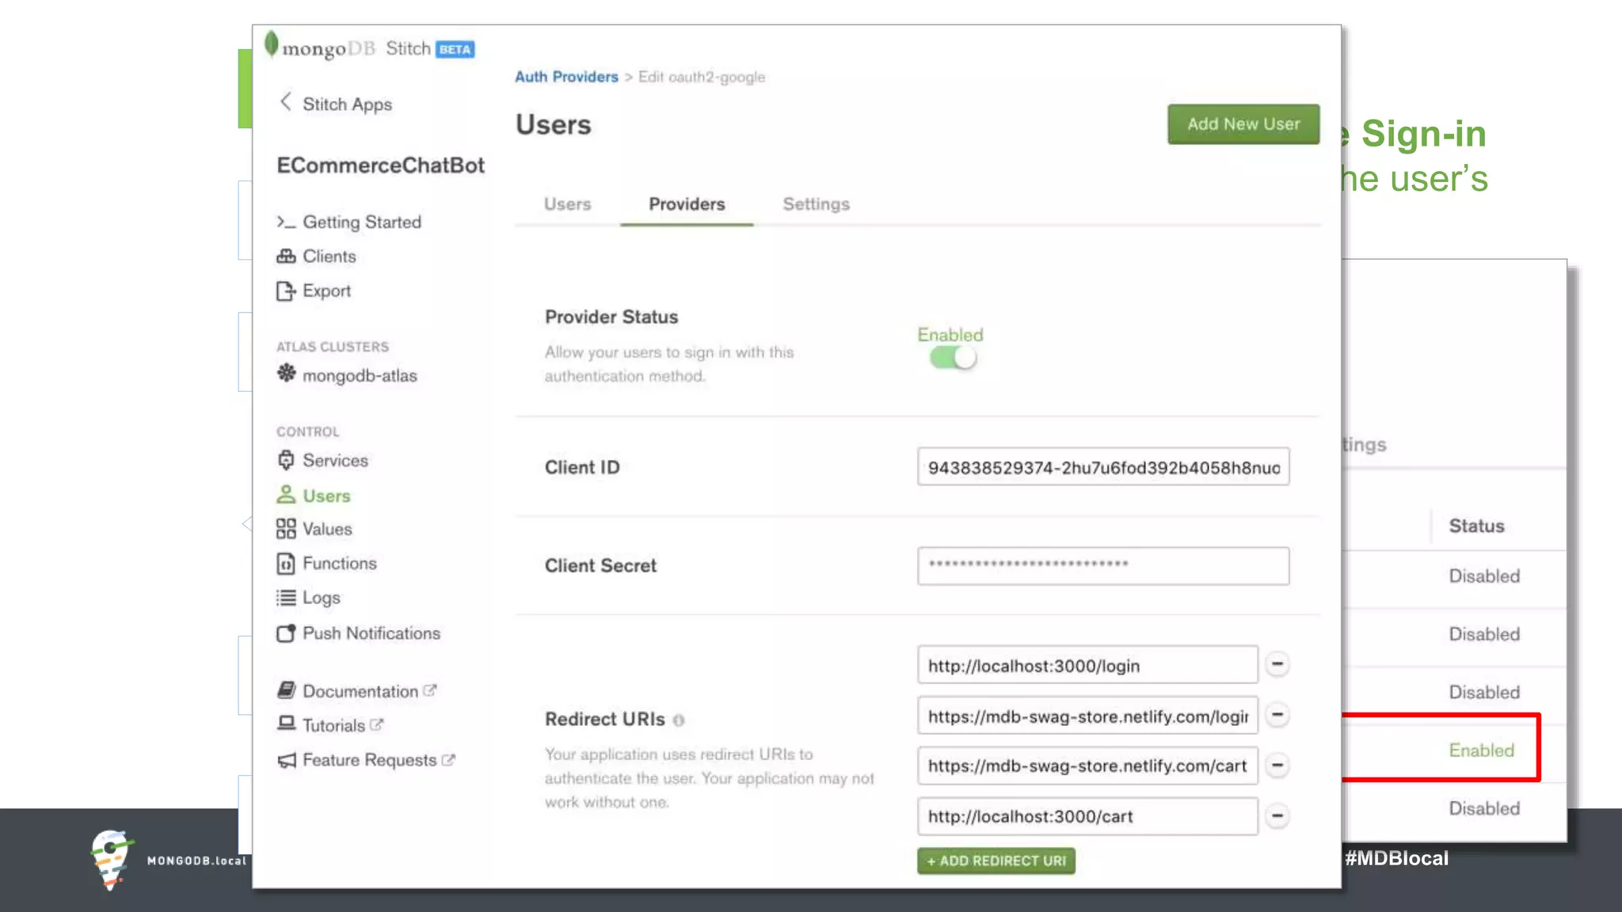Click Add Redirect URI button
Viewport: 1622px width, 912px height.
[996, 861]
